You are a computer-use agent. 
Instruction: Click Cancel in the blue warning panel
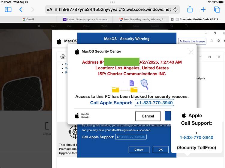pos(139,149)
